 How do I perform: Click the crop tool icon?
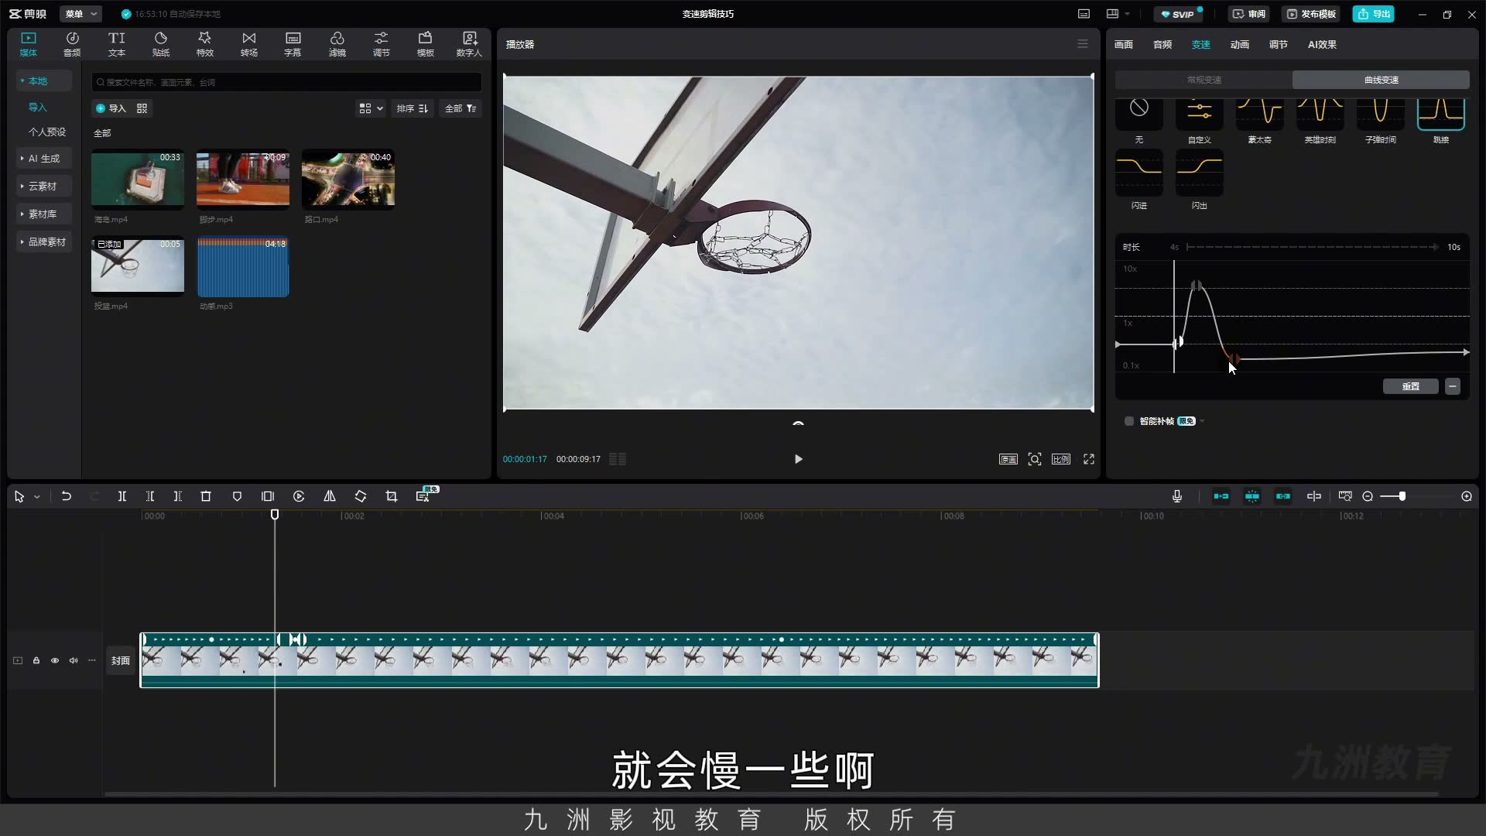pyautogui.click(x=392, y=496)
